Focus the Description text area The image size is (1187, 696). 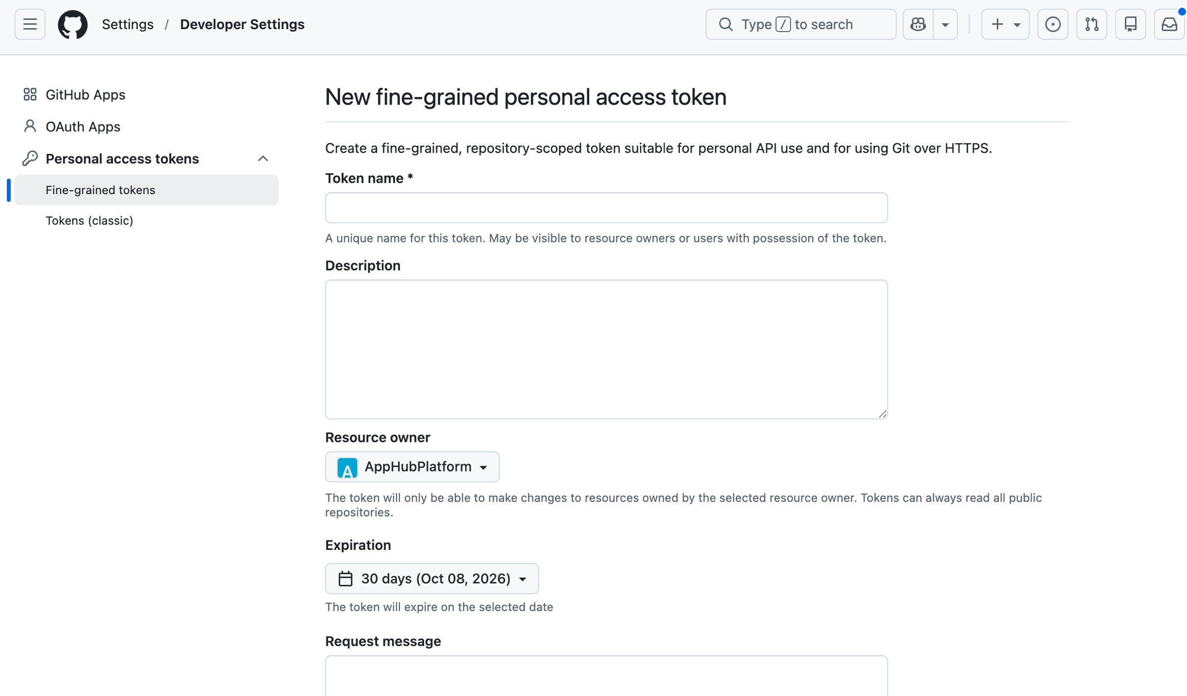point(606,349)
